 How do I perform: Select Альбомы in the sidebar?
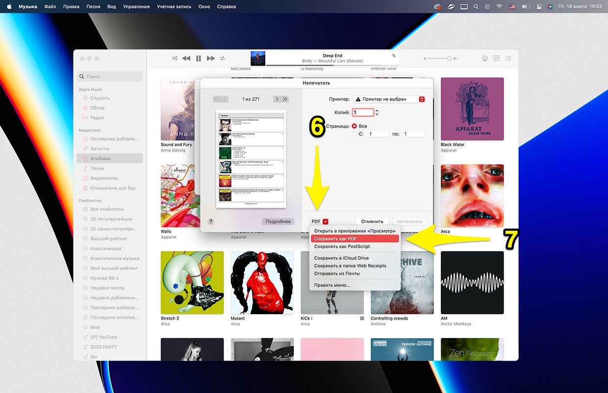[110, 158]
